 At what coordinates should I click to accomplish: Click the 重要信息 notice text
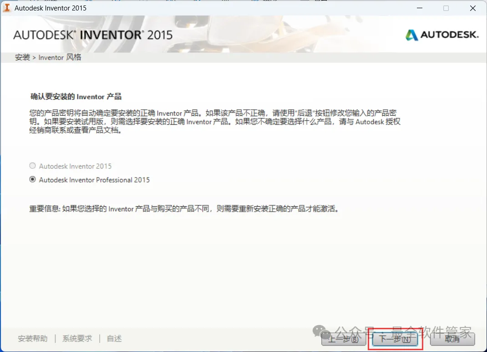184,209
